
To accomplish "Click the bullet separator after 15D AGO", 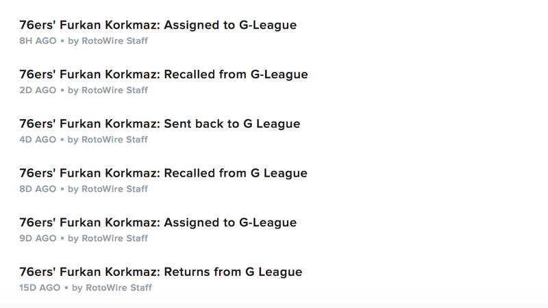I will (66, 287).
